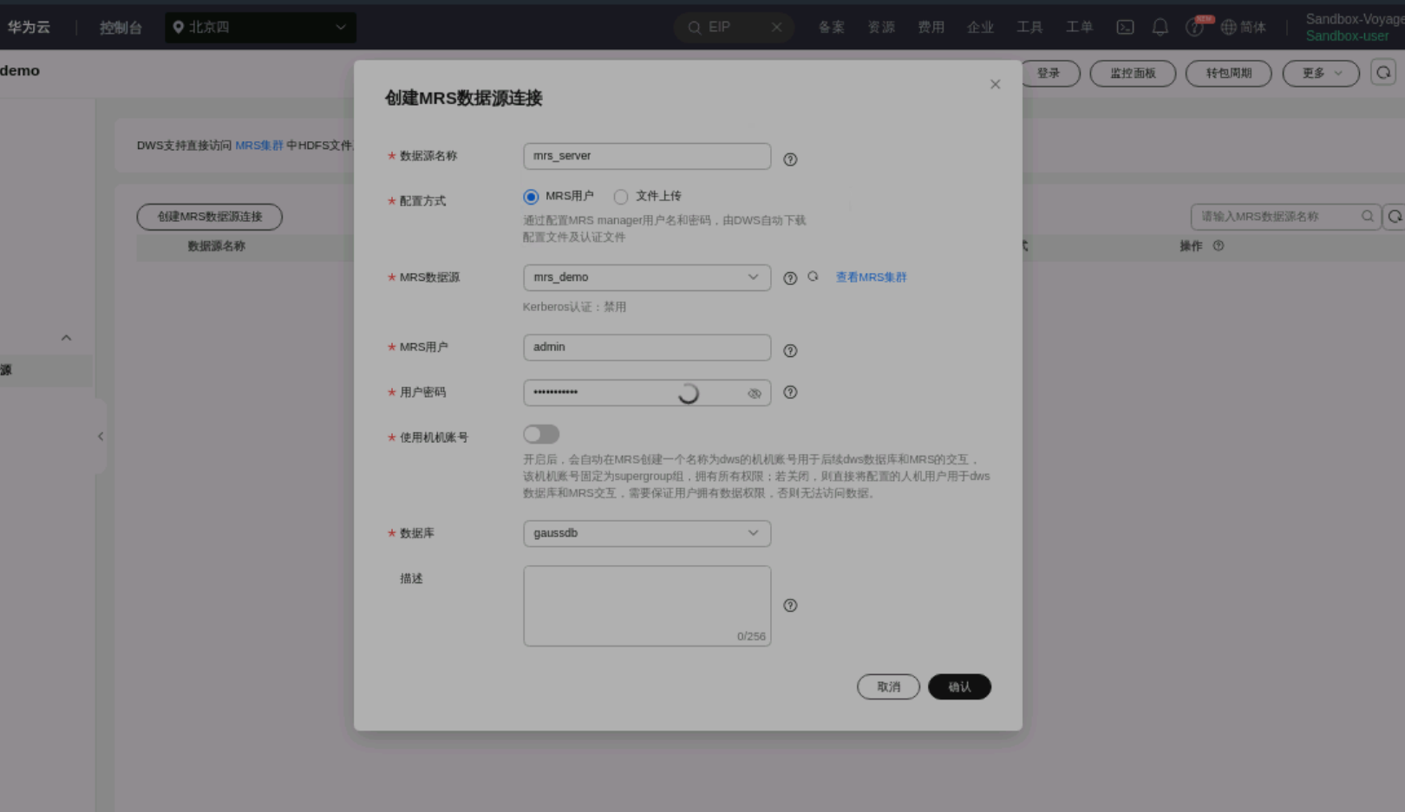Image resolution: width=1405 pixels, height=812 pixels.
Task: Open help for 描述 field
Action: (790, 606)
